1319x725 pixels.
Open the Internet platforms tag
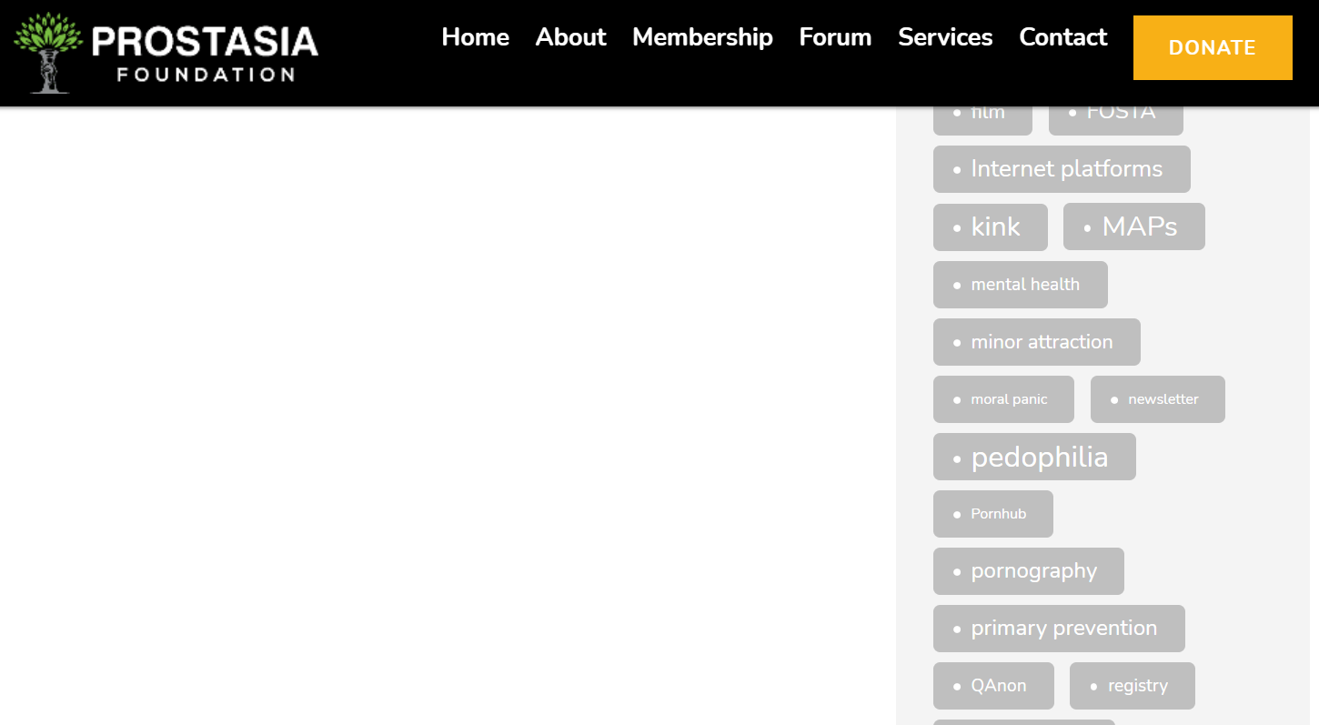1062,169
